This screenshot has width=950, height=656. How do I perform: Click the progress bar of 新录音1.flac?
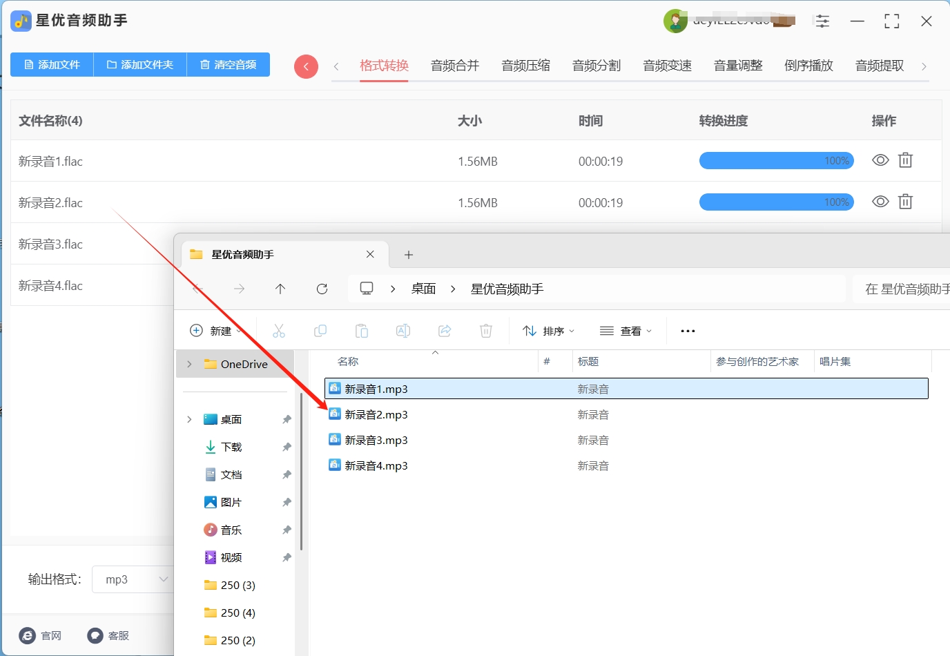[x=777, y=161]
